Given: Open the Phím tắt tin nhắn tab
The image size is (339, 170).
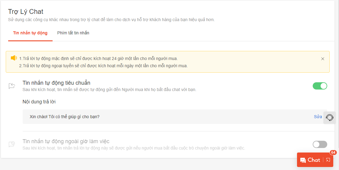Looking at the screenshot, I should (x=73, y=33).
